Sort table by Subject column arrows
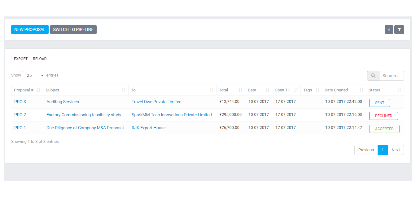Image resolution: width=416 pixels, height=198 pixels. [124, 90]
